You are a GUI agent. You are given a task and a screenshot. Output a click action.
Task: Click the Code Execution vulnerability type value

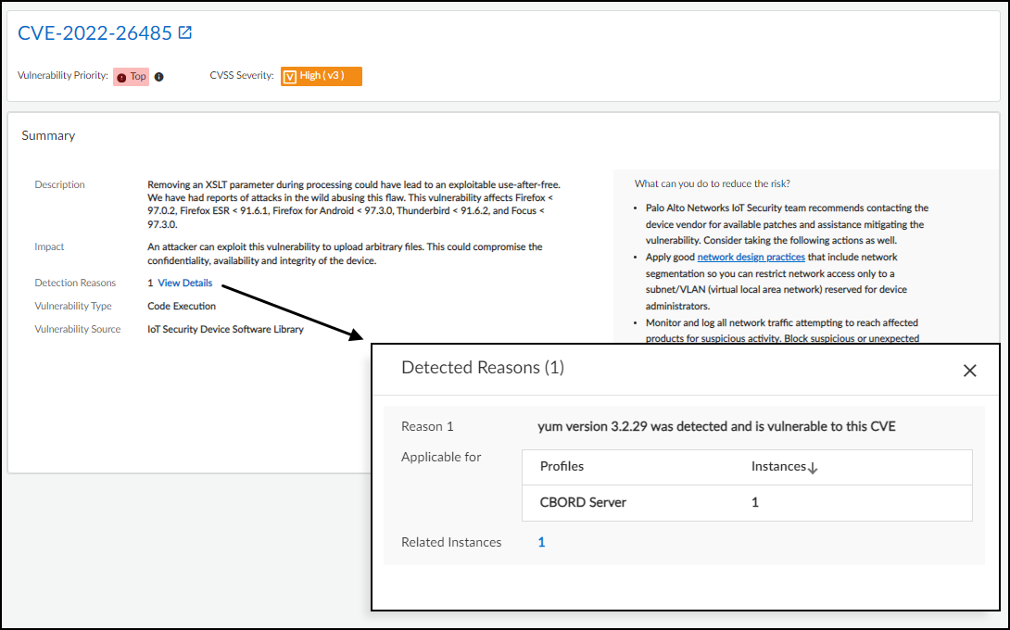[182, 306]
